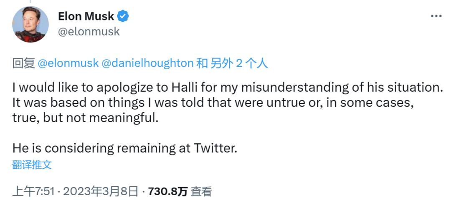Translate the tweet via 翻译推文
451x208 pixels.
pos(32,165)
